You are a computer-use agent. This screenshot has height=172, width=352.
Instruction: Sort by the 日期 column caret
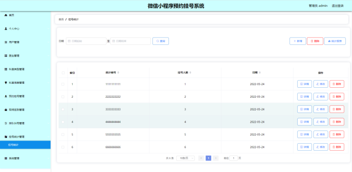coord(260,72)
